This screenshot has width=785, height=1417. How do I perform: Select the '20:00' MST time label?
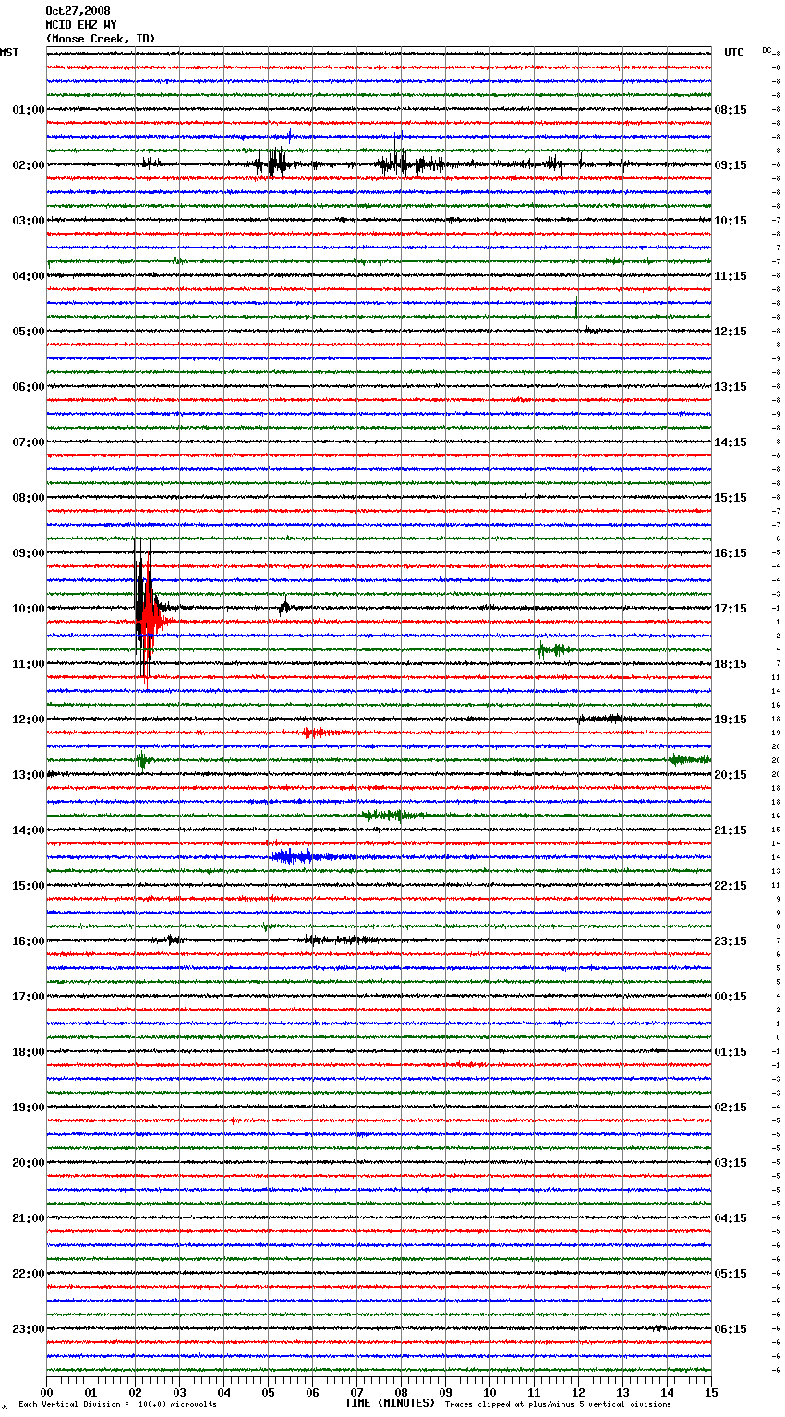pyautogui.click(x=29, y=1163)
